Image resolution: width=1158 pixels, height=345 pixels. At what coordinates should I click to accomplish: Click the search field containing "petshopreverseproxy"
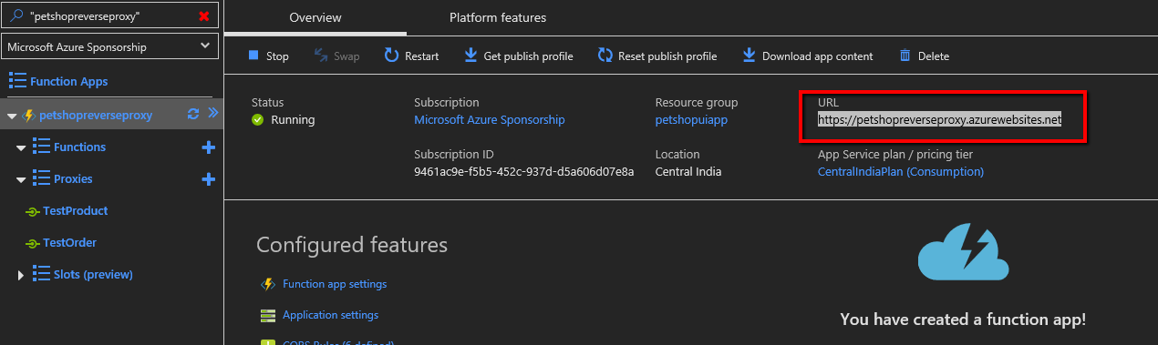click(x=110, y=16)
